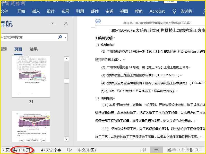
Task: Click 中文(中国) language in status bar
Action: (x=87, y=150)
